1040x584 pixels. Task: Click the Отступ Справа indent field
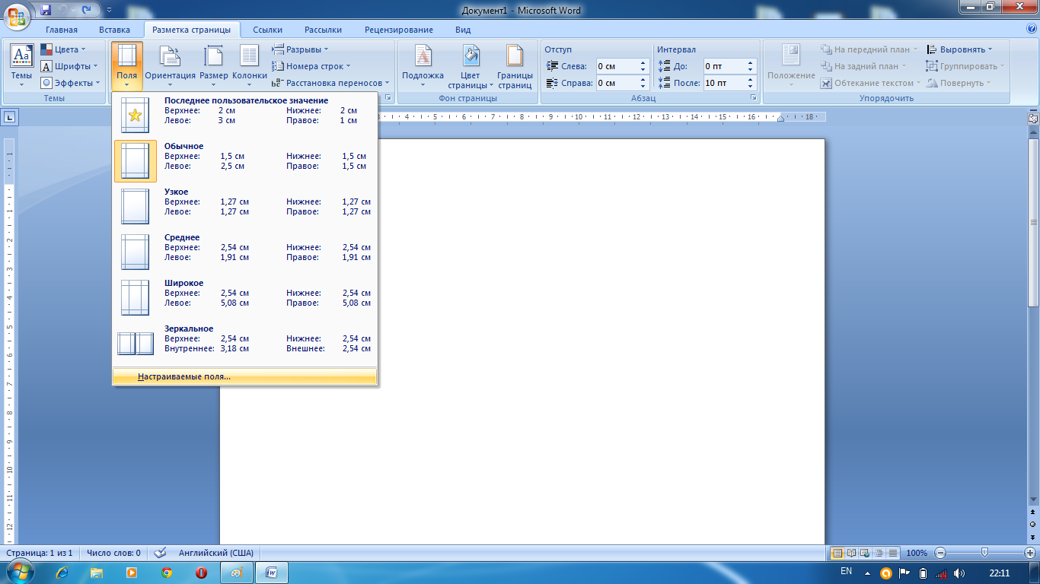tap(616, 83)
